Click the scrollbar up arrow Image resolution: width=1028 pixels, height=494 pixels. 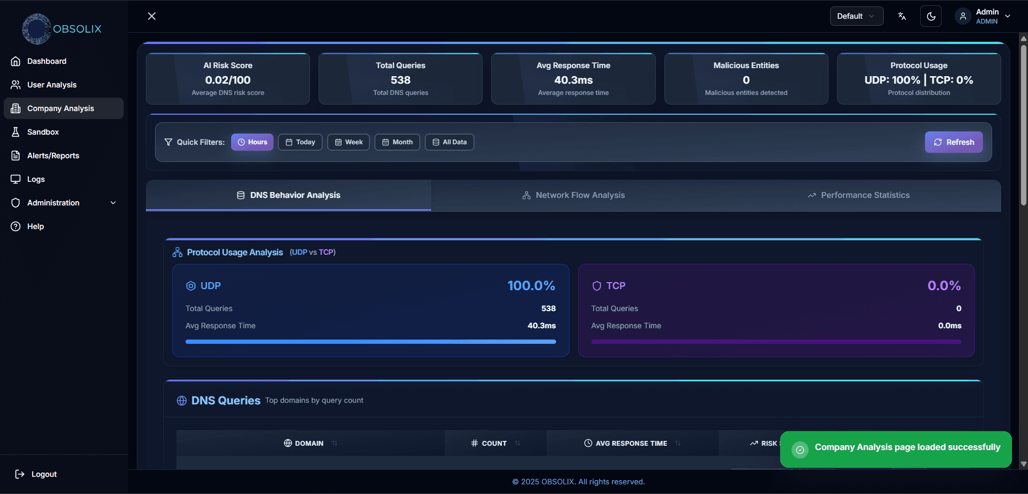(x=1024, y=39)
